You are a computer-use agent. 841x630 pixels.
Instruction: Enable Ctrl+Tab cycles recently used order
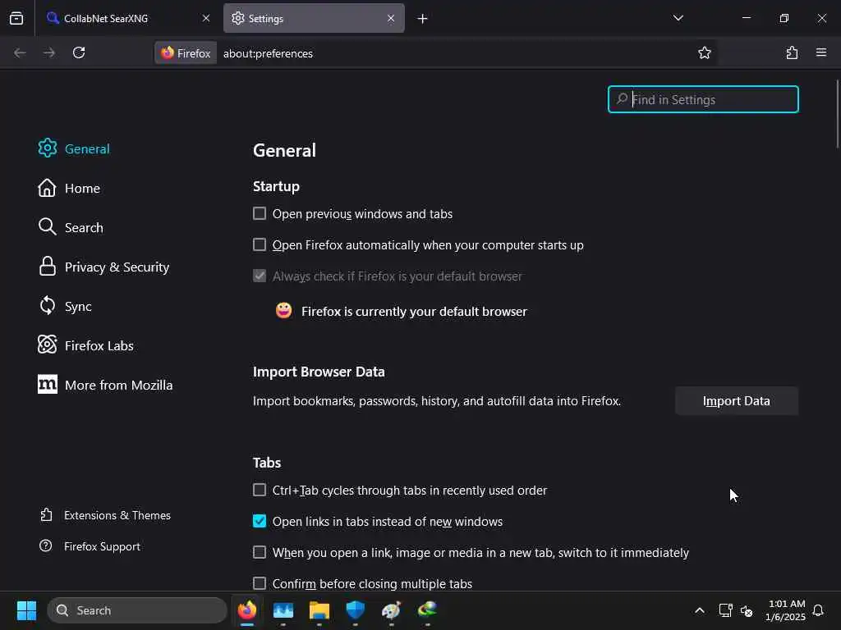pos(260,491)
